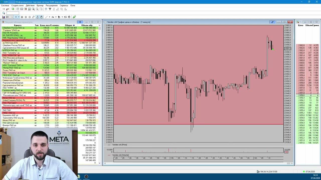
Task: Select the Aa text label tool
Action: coord(53,17)
